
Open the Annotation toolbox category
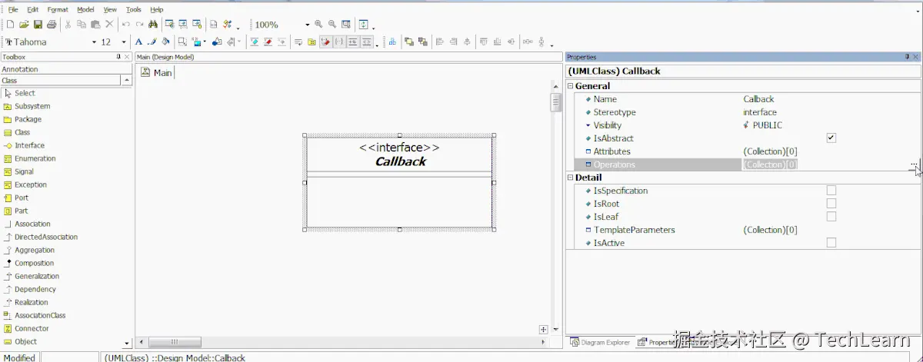[66, 69]
